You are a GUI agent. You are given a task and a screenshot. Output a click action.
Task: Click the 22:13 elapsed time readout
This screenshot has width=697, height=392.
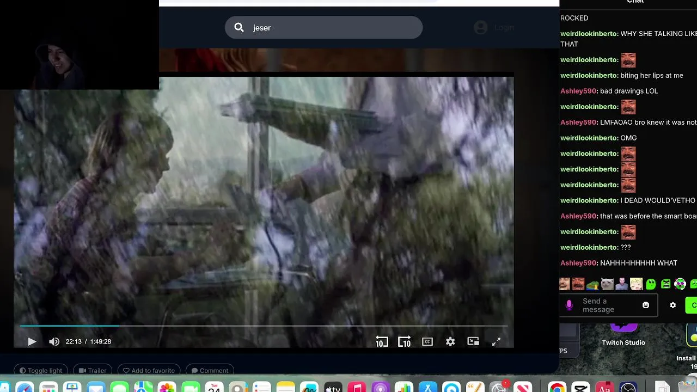(x=74, y=342)
